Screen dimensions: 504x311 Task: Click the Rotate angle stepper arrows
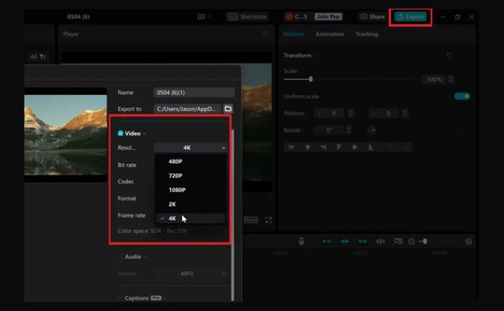(348, 130)
